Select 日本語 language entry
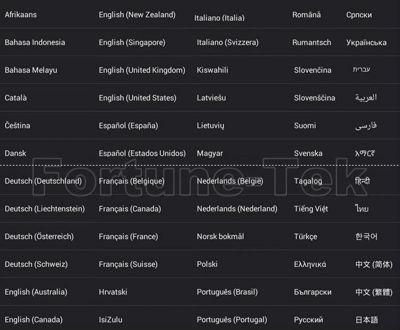 [x=366, y=320]
